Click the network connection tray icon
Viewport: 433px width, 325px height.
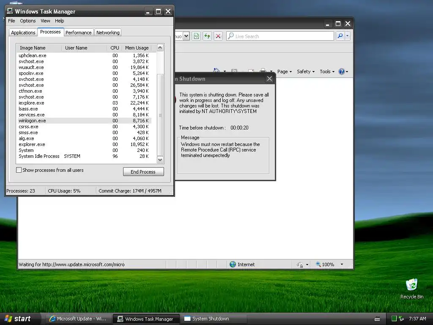click(402, 319)
